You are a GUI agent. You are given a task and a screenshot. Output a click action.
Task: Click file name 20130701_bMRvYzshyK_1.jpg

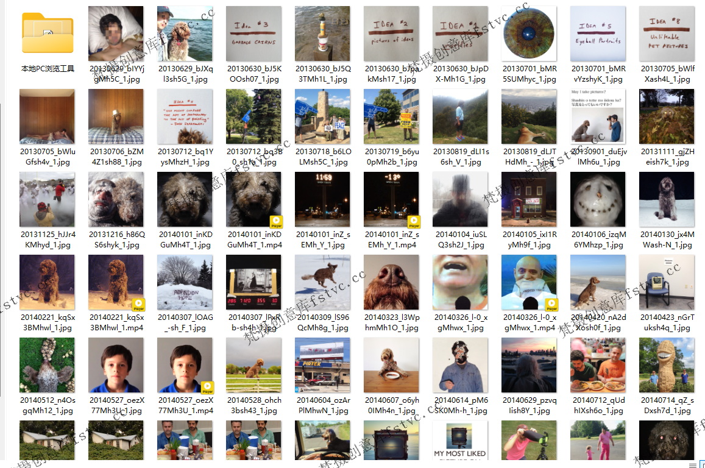[598, 74]
